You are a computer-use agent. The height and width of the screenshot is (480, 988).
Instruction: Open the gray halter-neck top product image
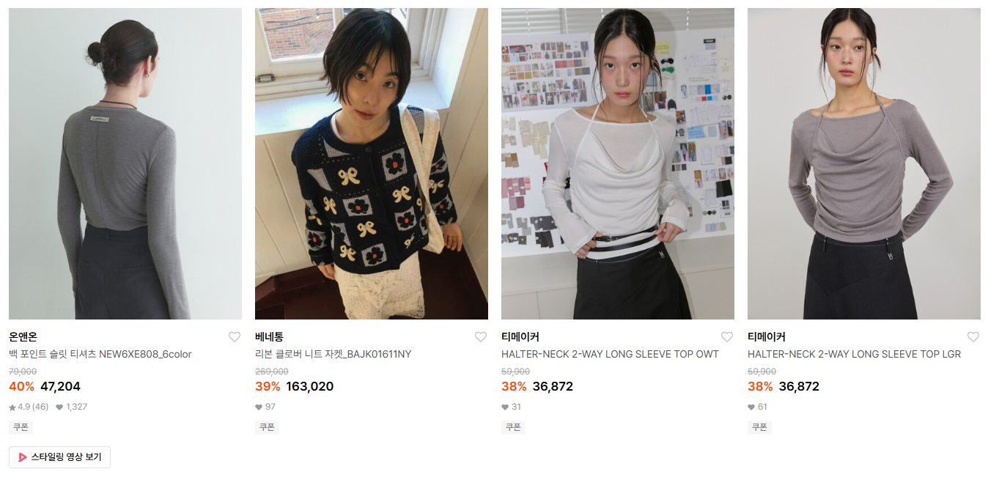(x=864, y=163)
